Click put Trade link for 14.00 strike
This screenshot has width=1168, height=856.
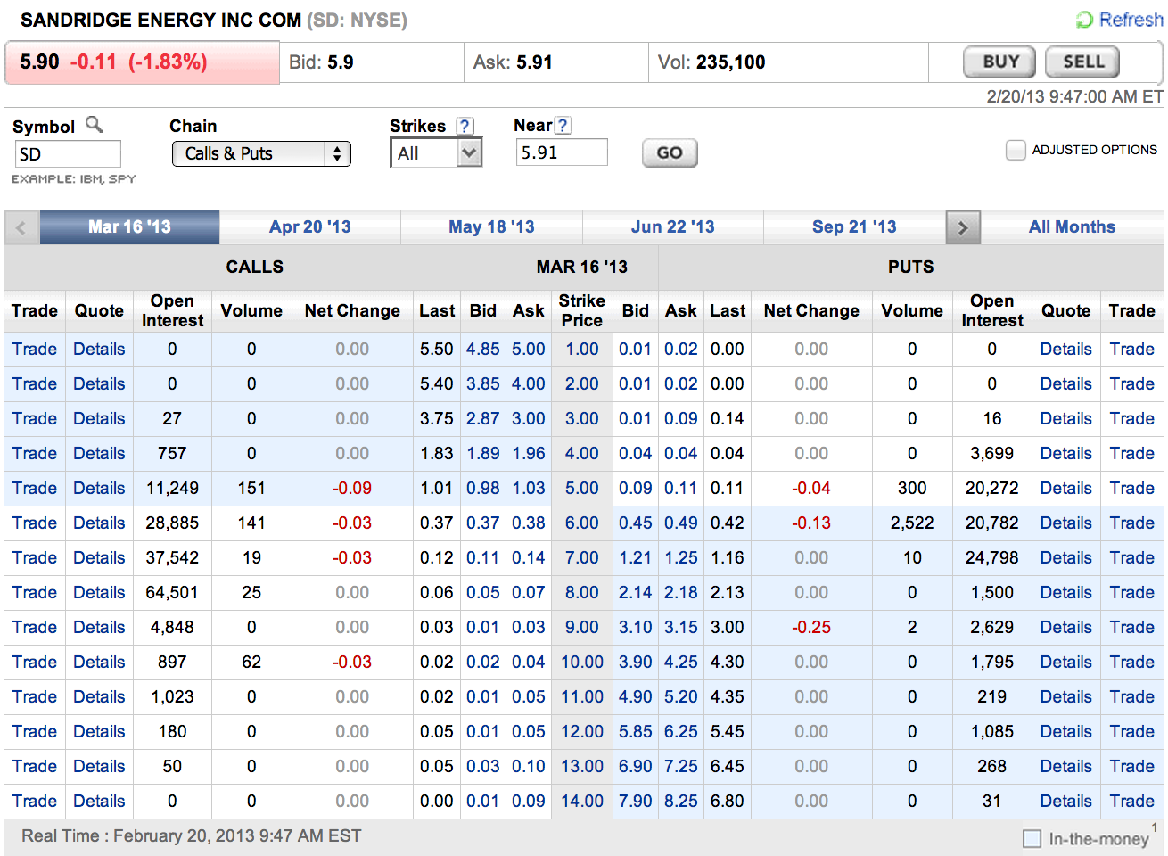1131,802
